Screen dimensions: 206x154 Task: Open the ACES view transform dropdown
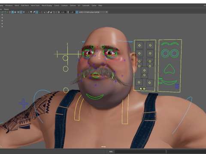93,12
